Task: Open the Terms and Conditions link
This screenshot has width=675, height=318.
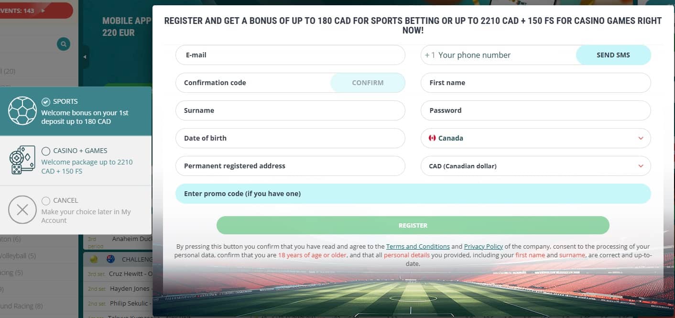Action: click(418, 246)
